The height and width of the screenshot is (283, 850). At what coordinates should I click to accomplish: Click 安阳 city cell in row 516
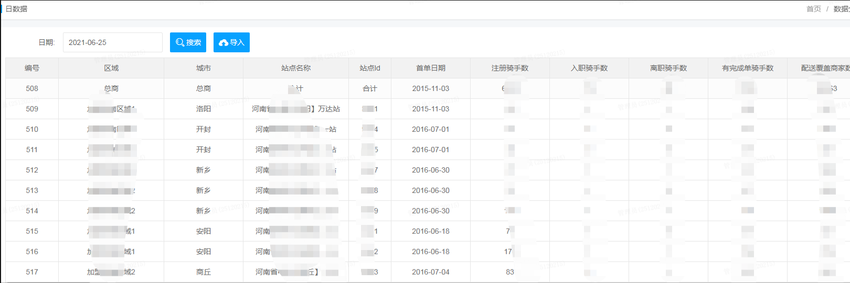click(204, 252)
